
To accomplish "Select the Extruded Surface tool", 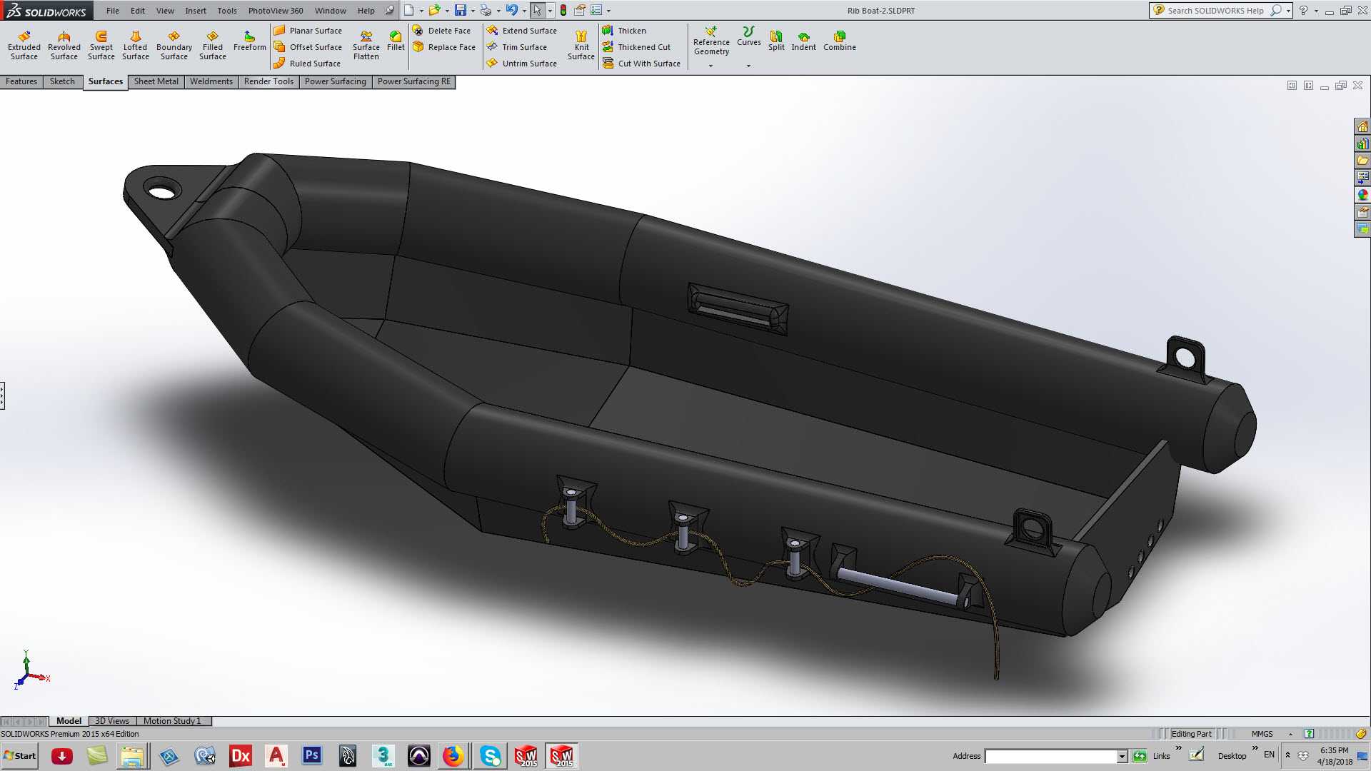I will tap(24, 45).
